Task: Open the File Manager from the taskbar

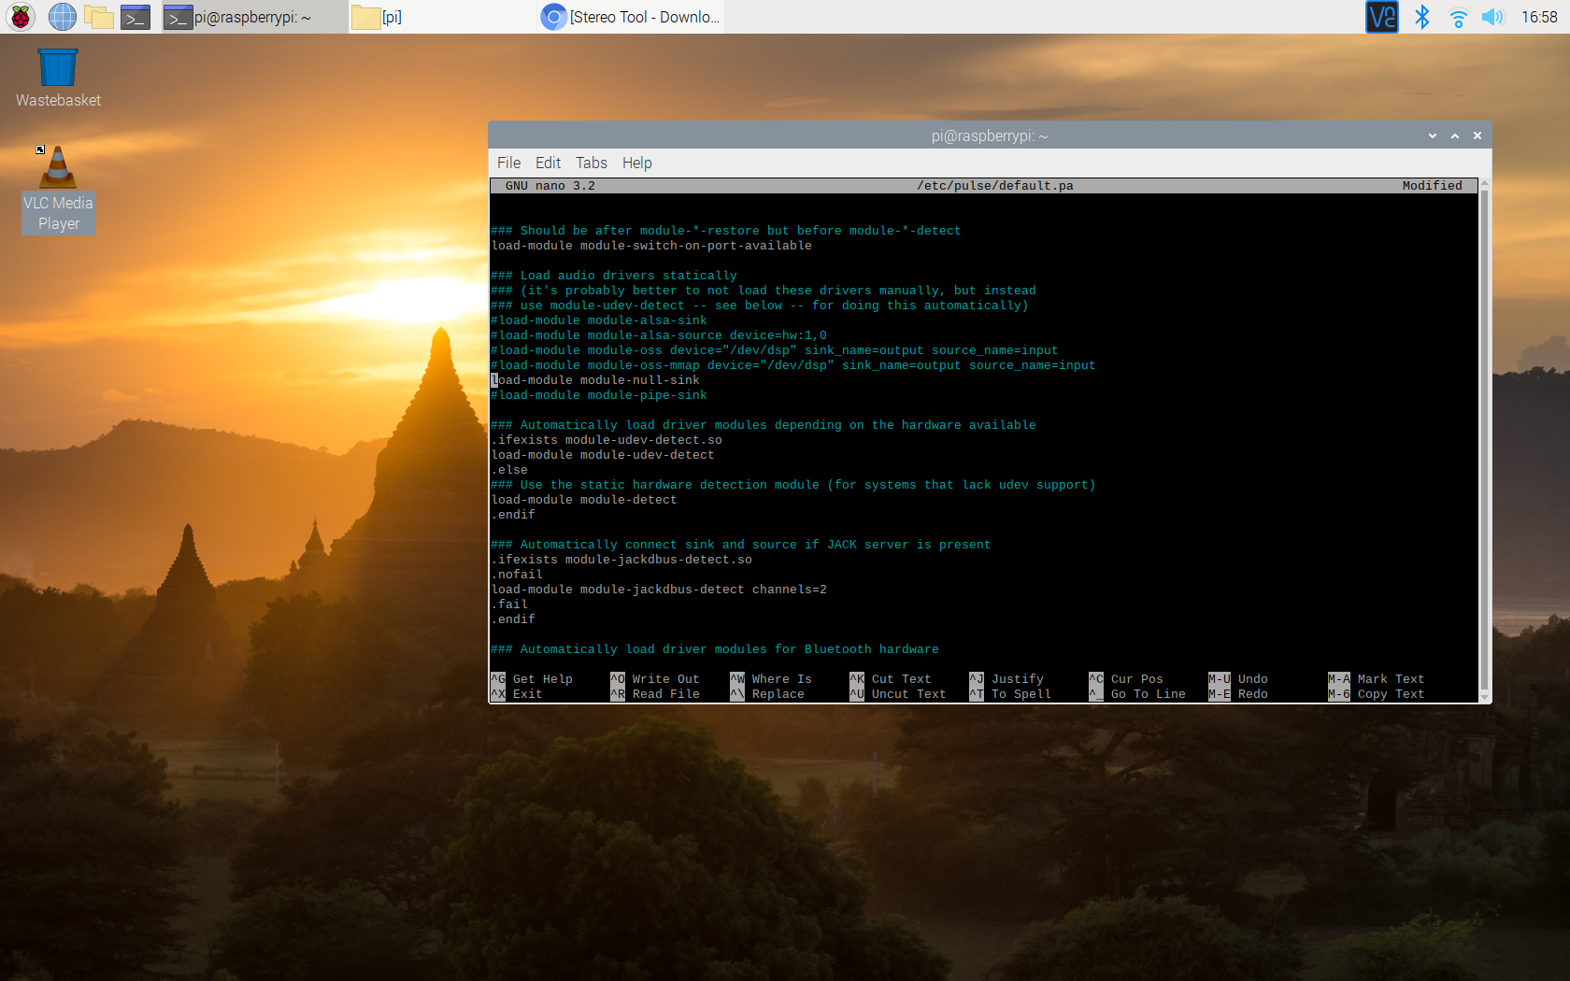Action: click(99, 17)
